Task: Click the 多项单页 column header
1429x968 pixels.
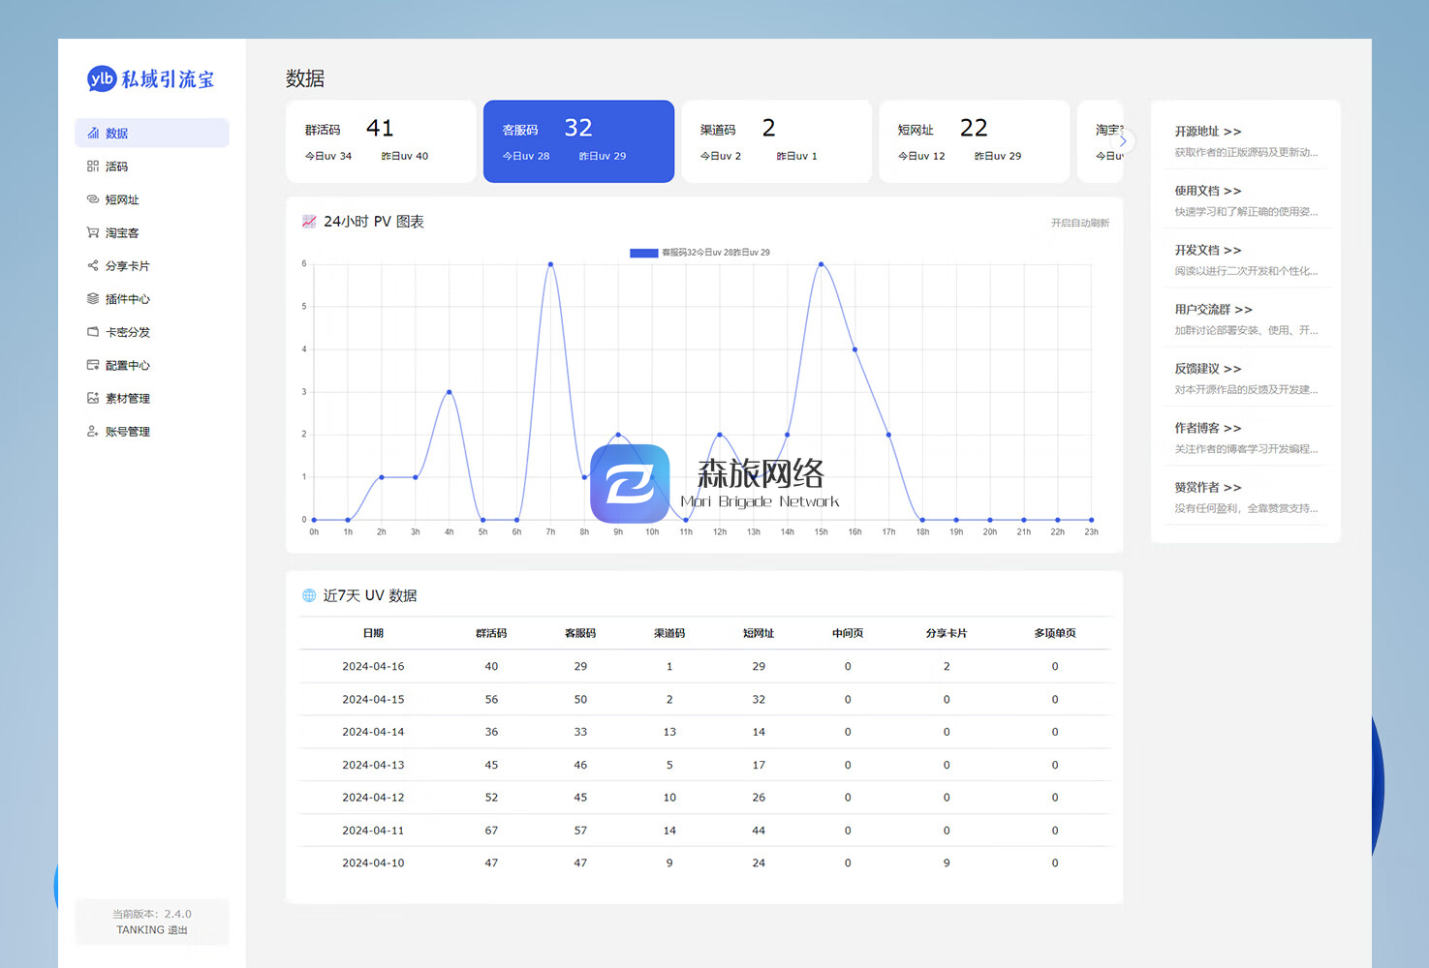Action: tap(1055, 633)
